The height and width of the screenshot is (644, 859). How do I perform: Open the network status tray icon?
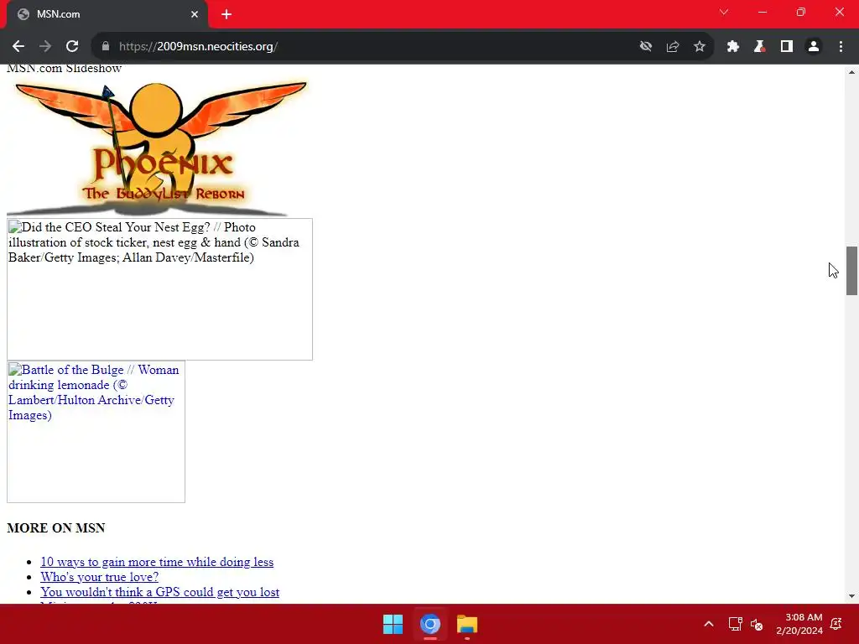coord(735,624)
